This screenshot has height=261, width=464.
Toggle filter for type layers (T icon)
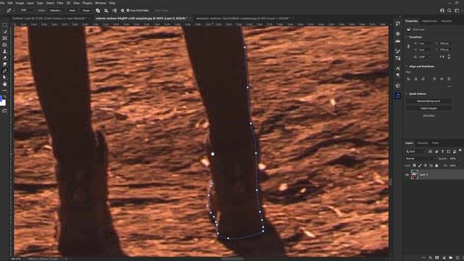click(442, 152)
